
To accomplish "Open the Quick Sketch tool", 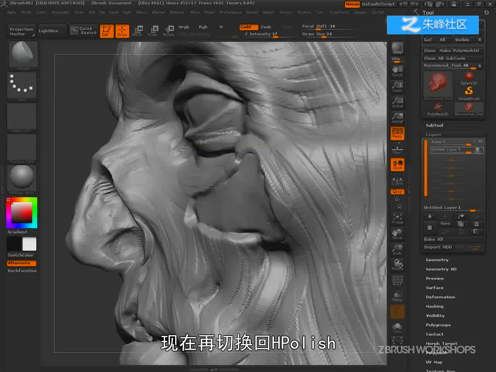I will pos(84,31).
